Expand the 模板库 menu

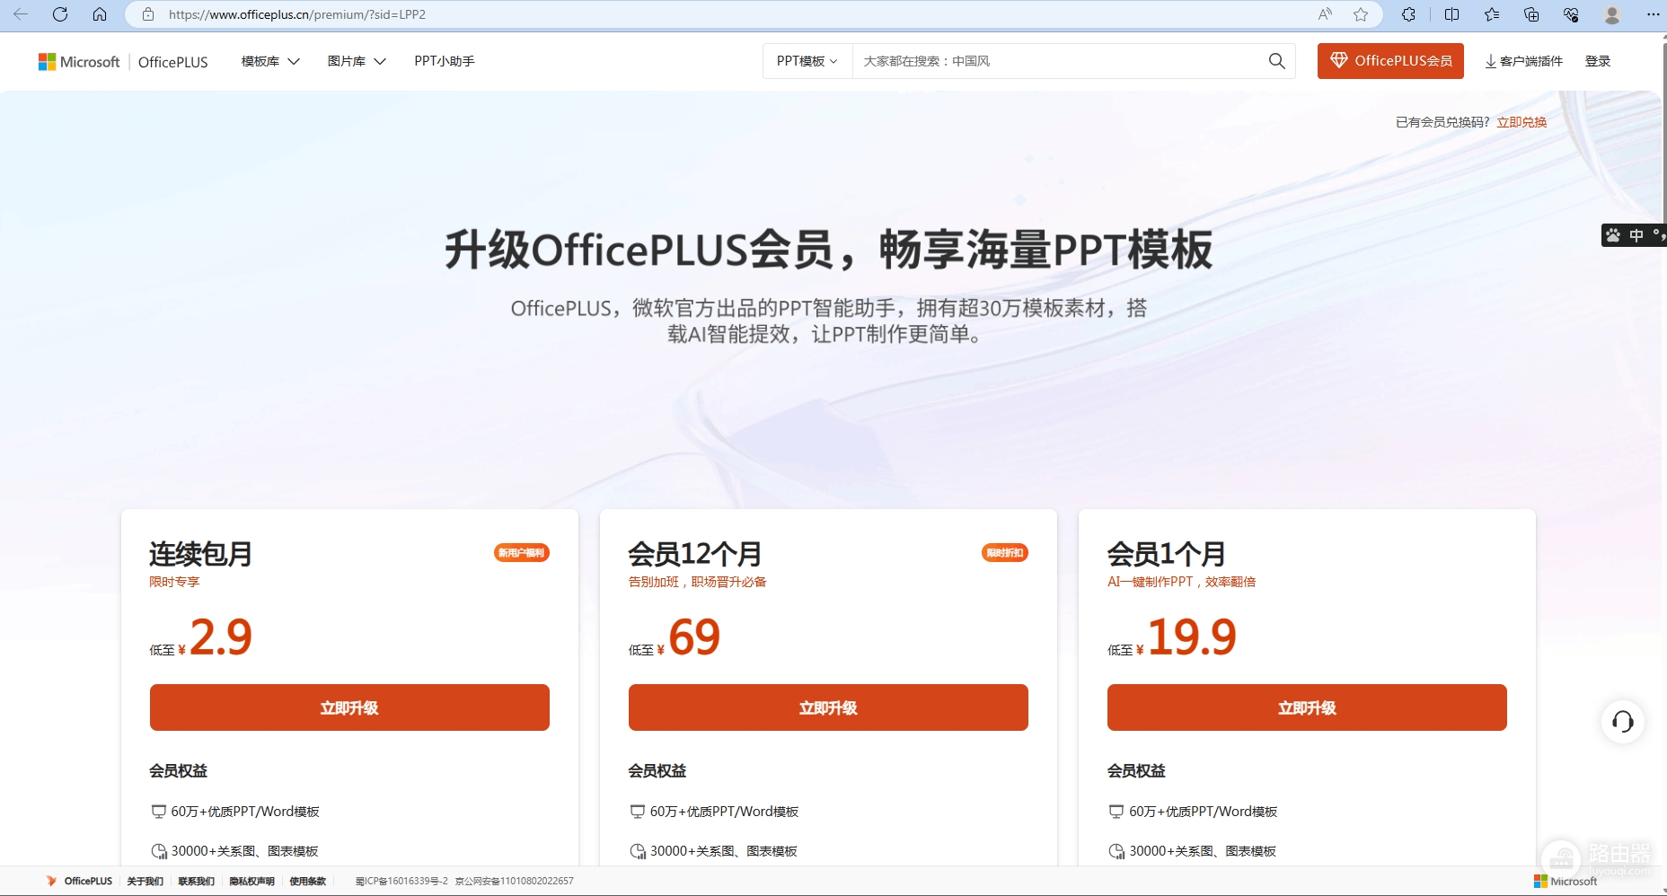(x=270, y=61)
